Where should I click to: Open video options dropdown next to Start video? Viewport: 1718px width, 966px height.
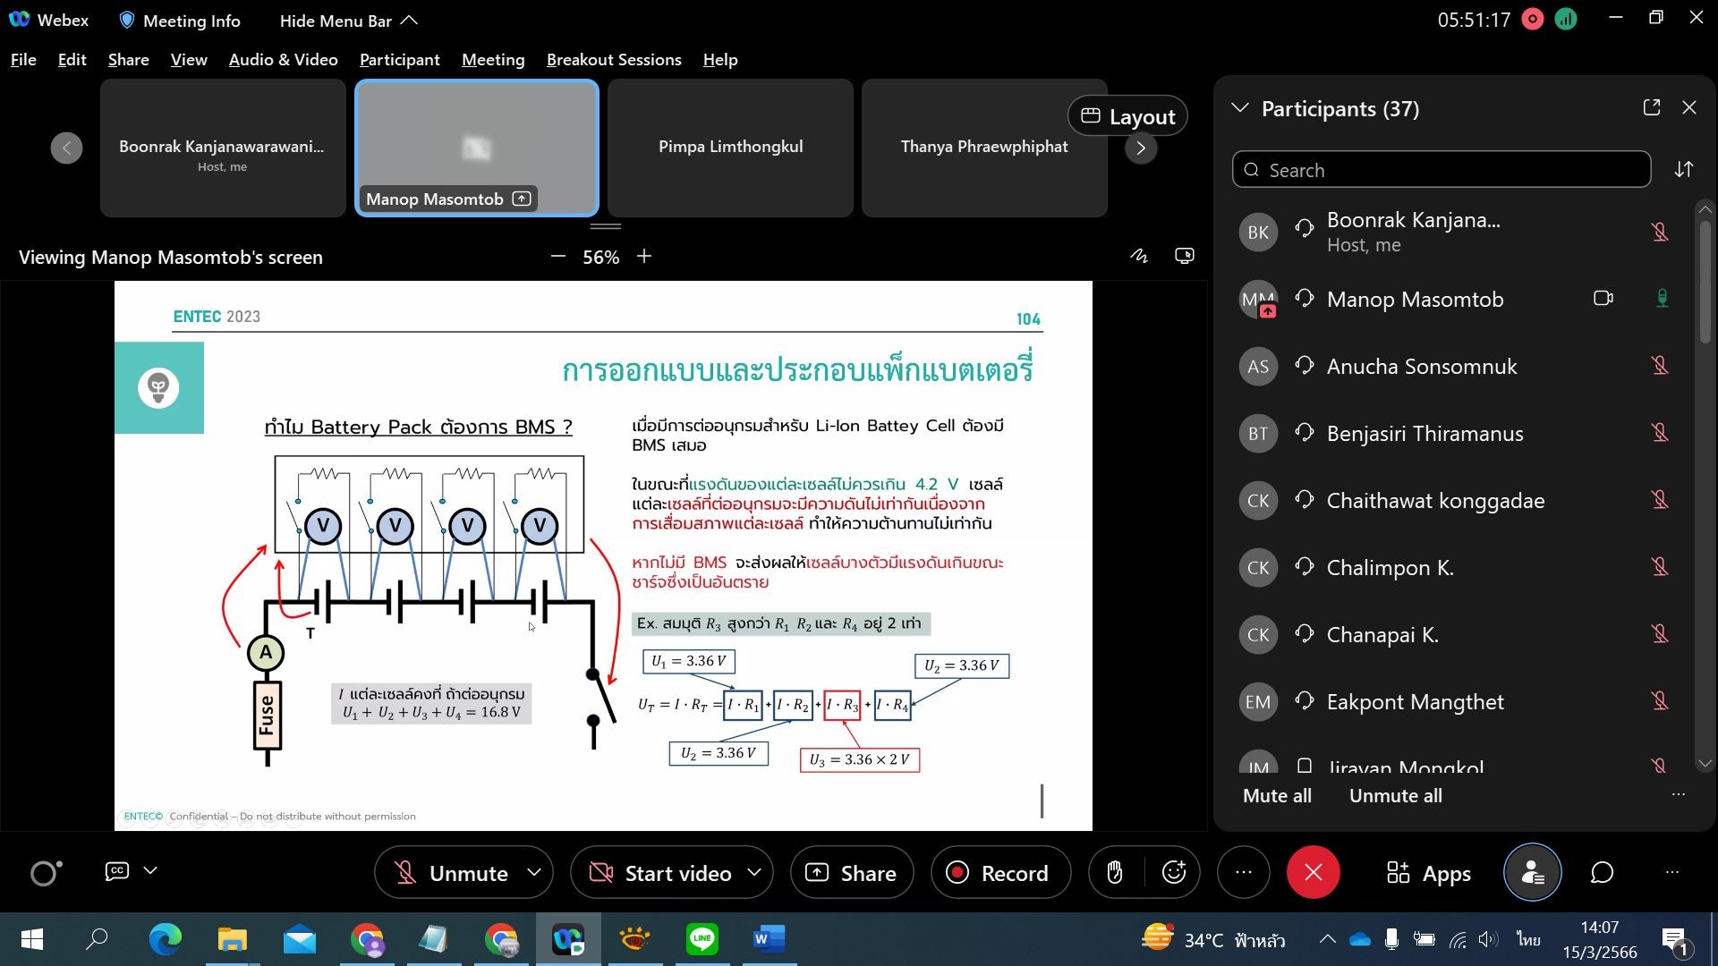[x=755, y=872]
